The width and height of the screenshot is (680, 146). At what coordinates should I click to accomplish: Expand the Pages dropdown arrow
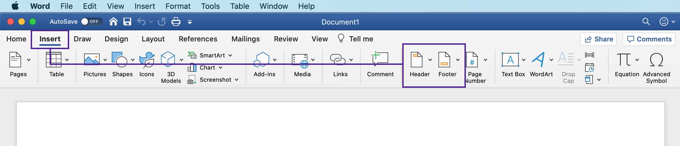click(29, 60)
